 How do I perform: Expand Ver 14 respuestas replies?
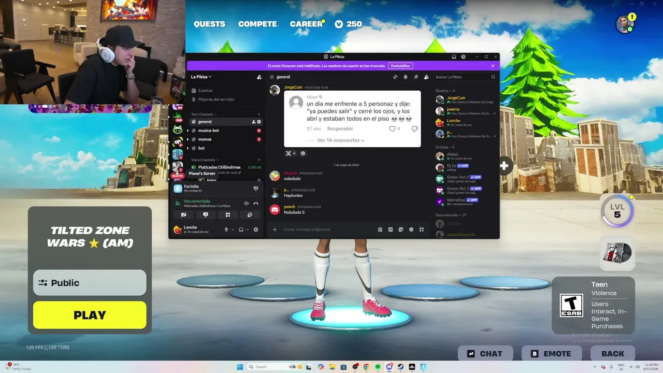click(341, 140)
